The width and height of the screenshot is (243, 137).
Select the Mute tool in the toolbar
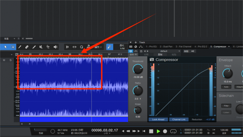[41, 47]
